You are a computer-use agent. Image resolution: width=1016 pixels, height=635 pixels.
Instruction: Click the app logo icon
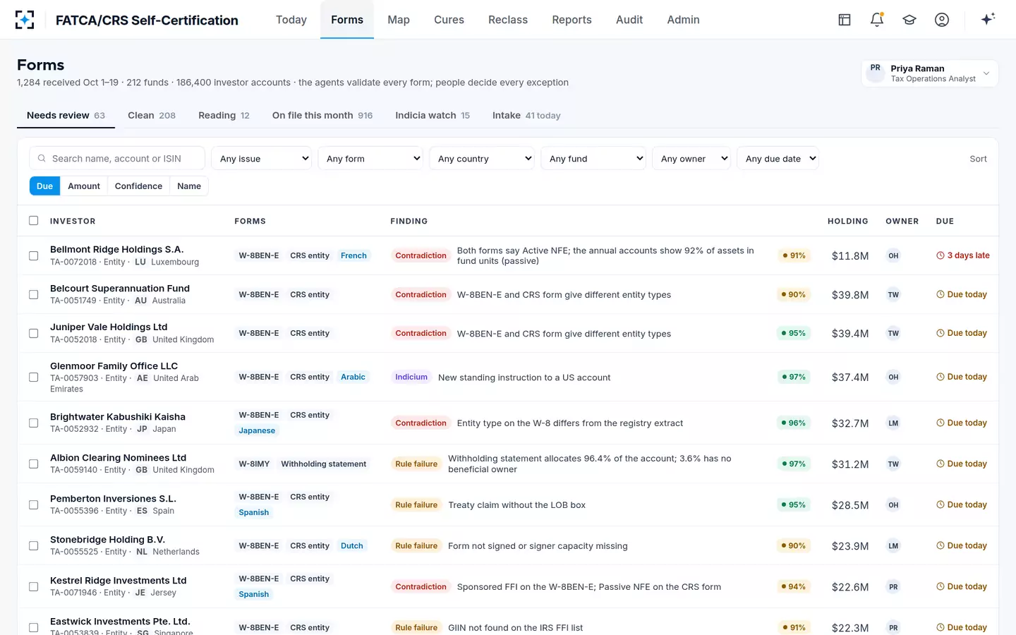(25, 20)
